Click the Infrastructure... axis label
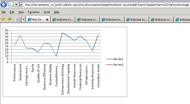 coord(86,74)
